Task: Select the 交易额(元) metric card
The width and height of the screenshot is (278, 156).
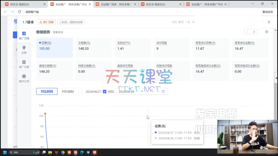Action: (93, 48)
